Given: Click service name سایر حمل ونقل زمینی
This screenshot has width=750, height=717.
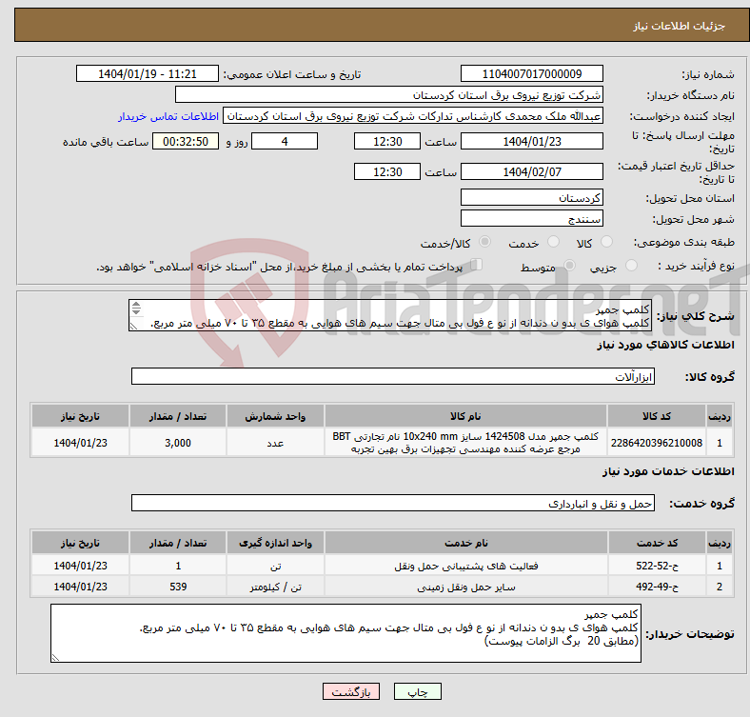Looking at the screenshot, I should (x=465, y=587).
